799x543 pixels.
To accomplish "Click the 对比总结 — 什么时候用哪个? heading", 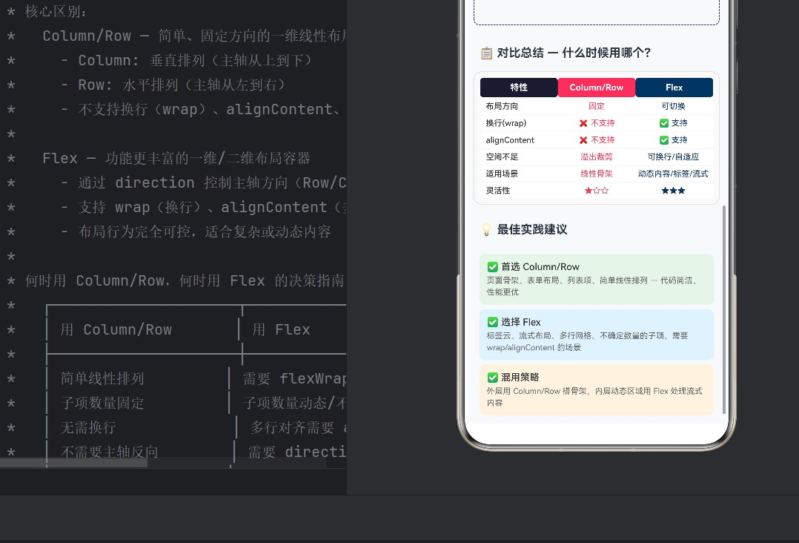I will (574, 53).
